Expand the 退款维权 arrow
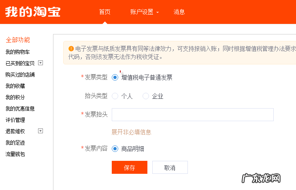Viewport: 296px width, 190px height. [x=40, y=131]
